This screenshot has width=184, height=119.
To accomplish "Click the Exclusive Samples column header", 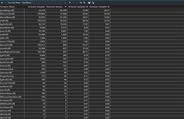I will 56,7.
